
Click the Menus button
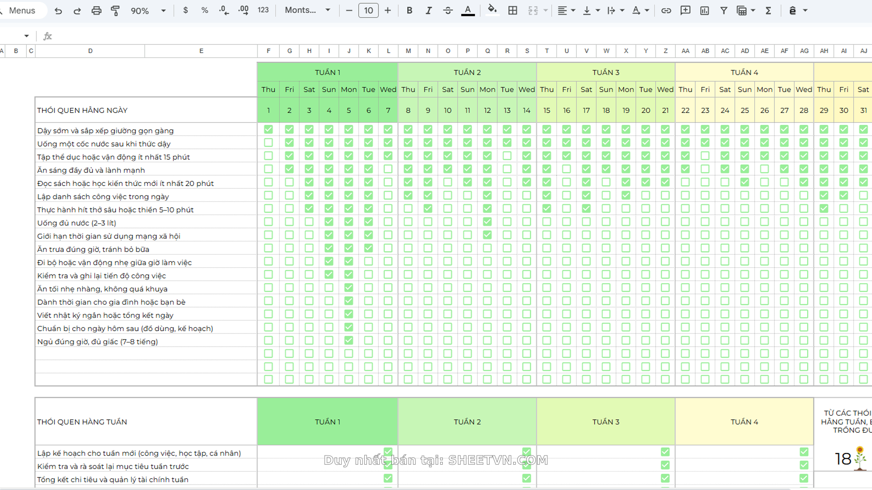pyautogui.click(x=22, y=10)
